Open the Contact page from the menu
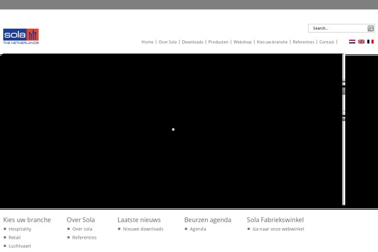 (326, 42)
